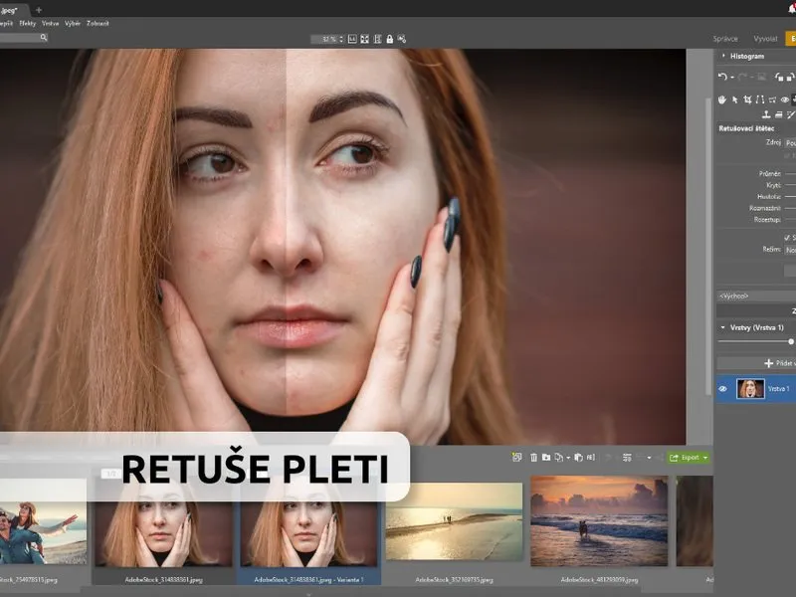Image resolution: width=796 pixels, height=597 pixels.
Task: Select the arrow pointer tool
Action: (x=734, y=99)
